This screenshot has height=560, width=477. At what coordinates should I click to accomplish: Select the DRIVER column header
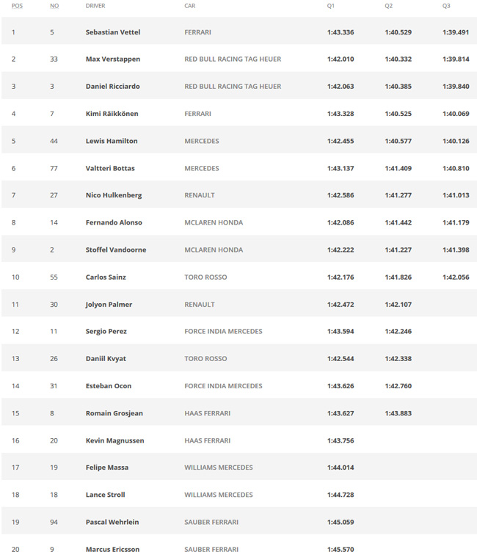click(x=95, y=6)
